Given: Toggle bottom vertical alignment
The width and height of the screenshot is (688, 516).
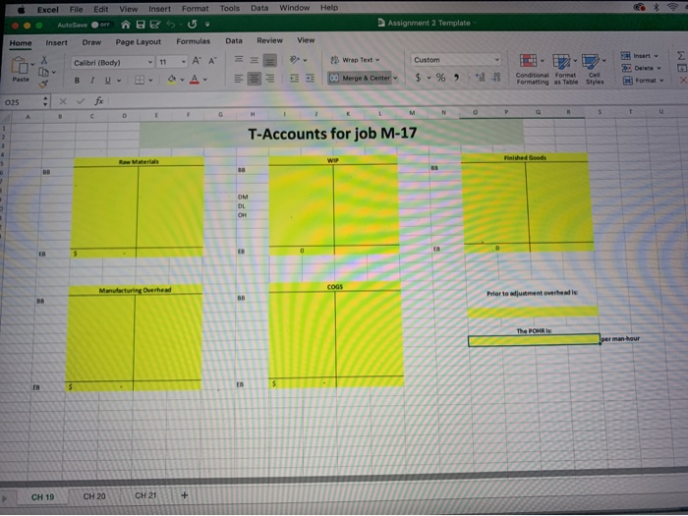Looking at the screenshot, I should click(270, 60).
